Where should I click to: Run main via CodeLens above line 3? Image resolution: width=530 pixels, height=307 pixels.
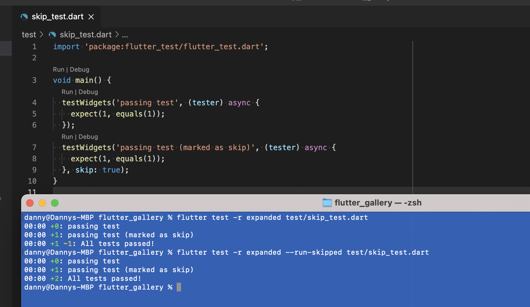pyautogui.click(x=58, y=69)
